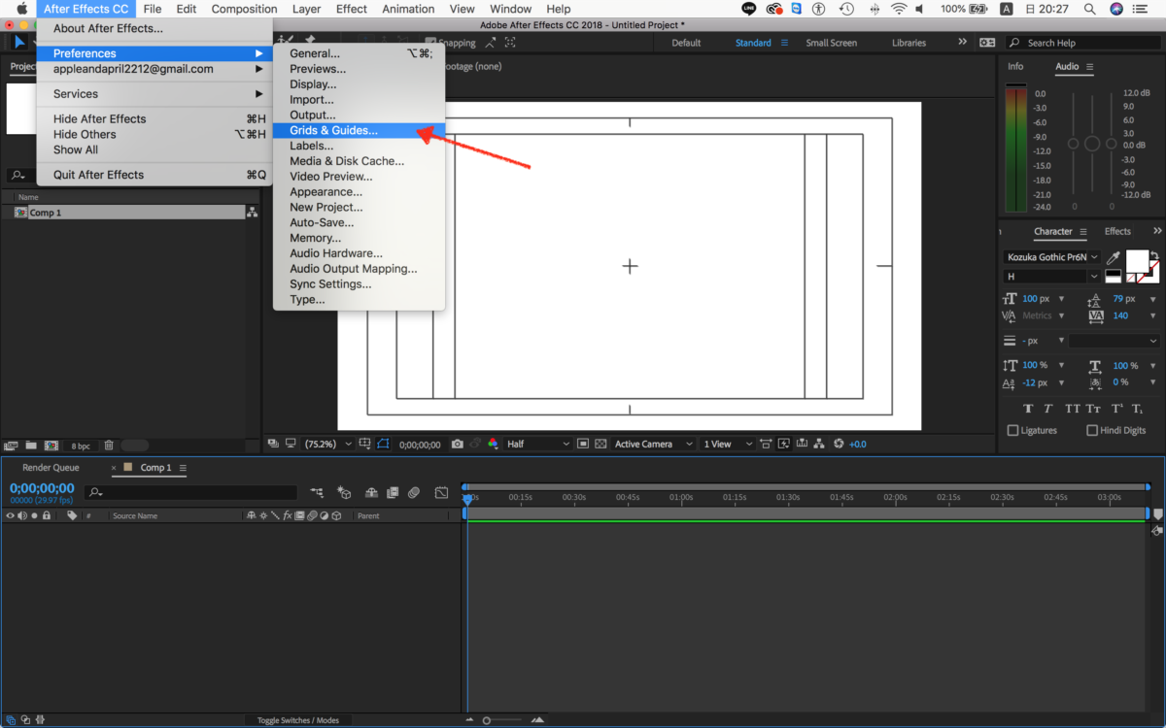Open the Apple menu
The image size is (1166, 728).
[x=21, y=9]
